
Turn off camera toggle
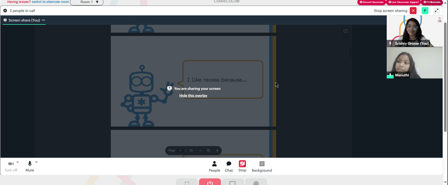click(x=11, y=167)
